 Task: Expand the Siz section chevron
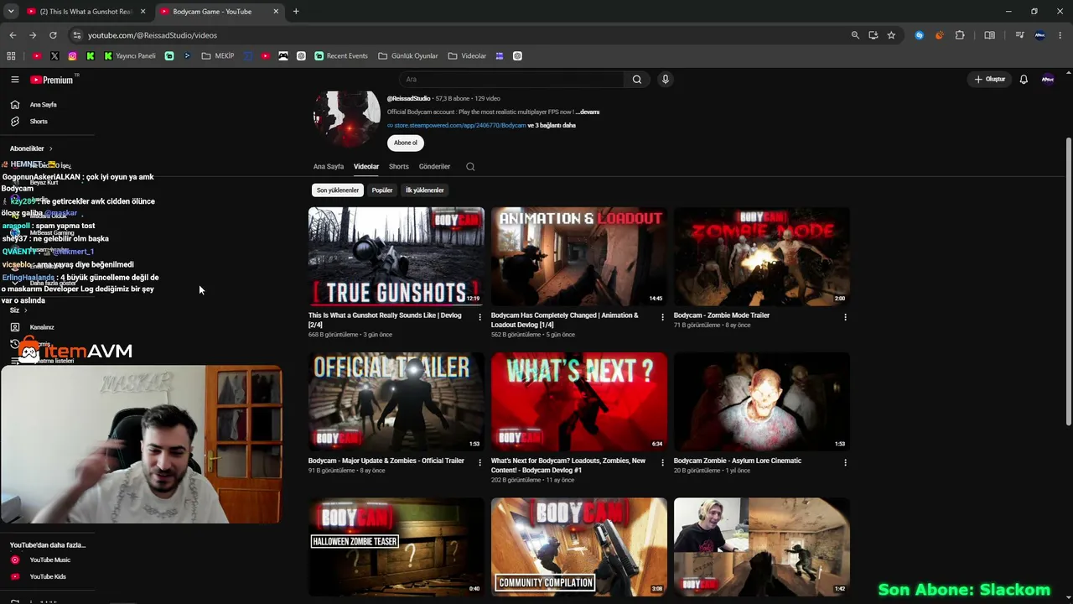25,310
